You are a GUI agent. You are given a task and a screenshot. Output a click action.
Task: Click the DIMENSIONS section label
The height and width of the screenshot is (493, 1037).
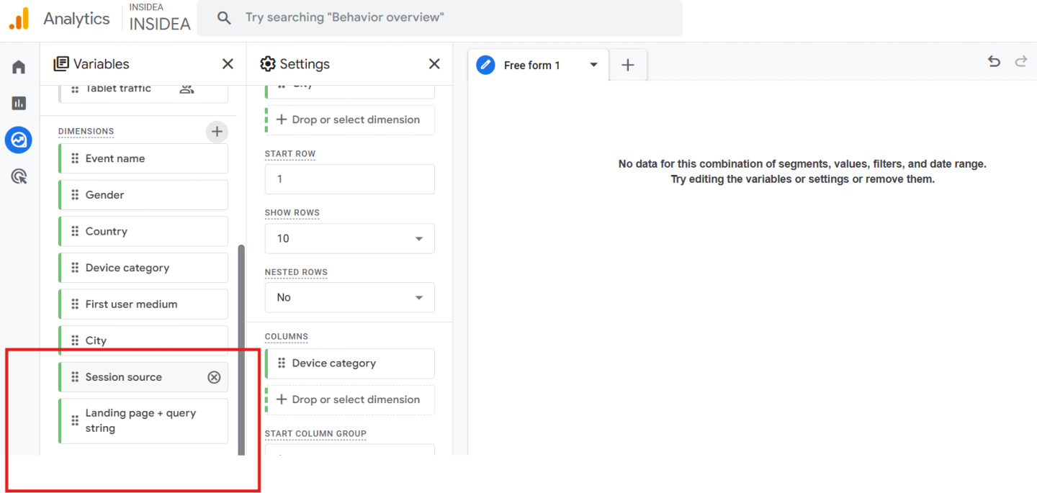coord(86,132)
